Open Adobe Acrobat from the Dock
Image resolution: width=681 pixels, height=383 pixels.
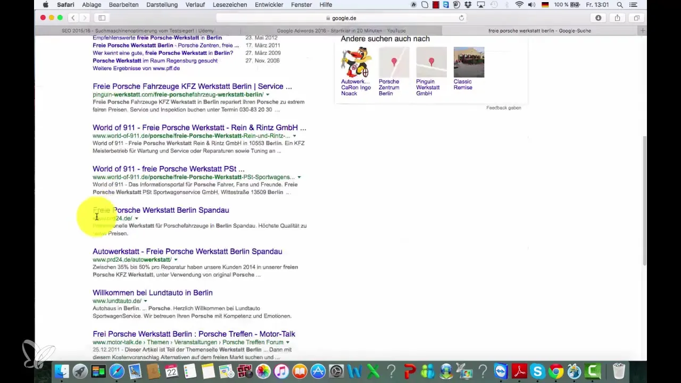pyautogui.click(x=520, y=371)
